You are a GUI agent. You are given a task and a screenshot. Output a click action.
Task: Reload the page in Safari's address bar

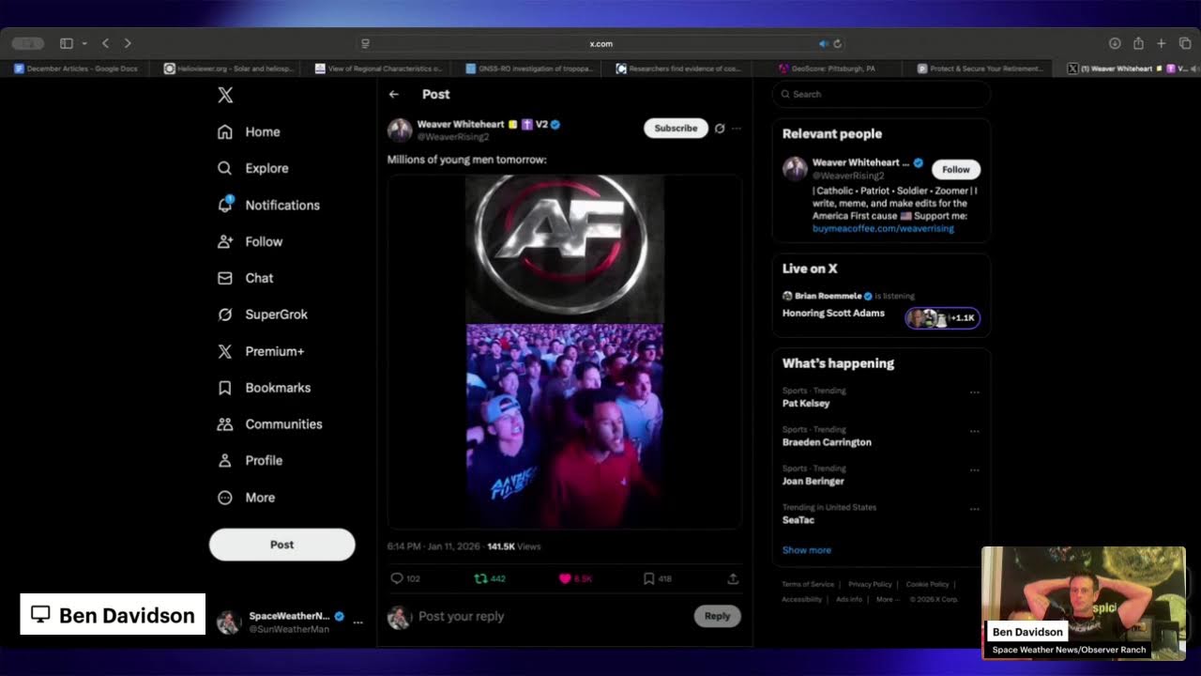[x=837, y=44]
